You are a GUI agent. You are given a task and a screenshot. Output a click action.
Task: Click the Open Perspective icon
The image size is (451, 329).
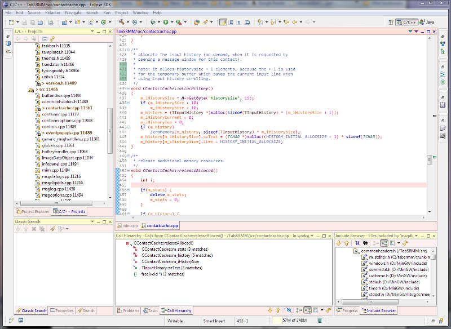tap(391, 23)
